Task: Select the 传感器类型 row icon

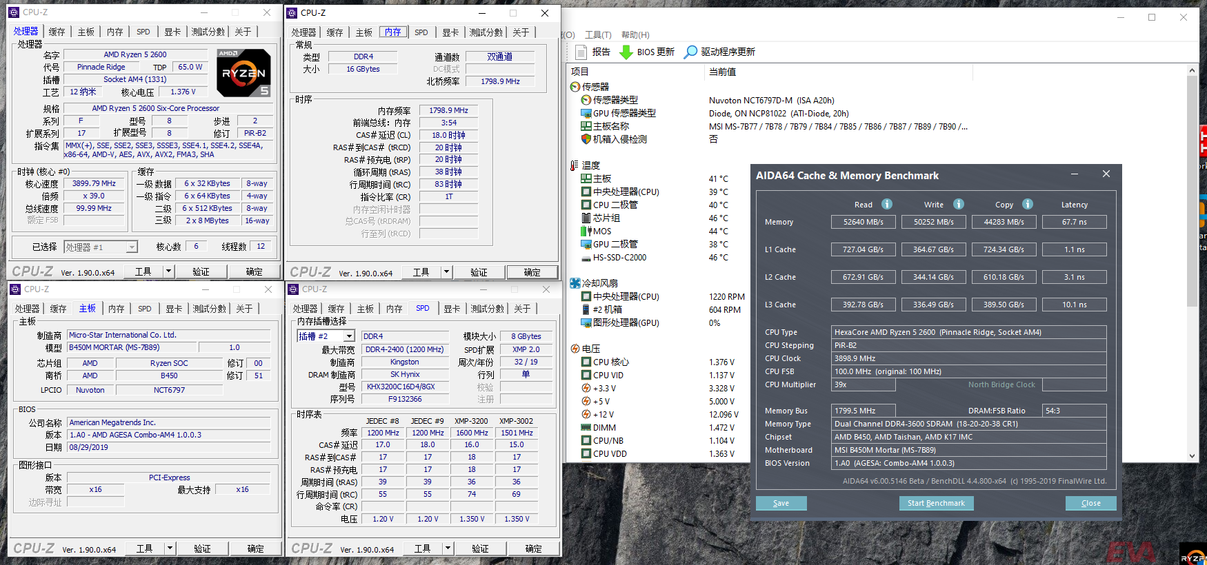Action: (586, 100)
